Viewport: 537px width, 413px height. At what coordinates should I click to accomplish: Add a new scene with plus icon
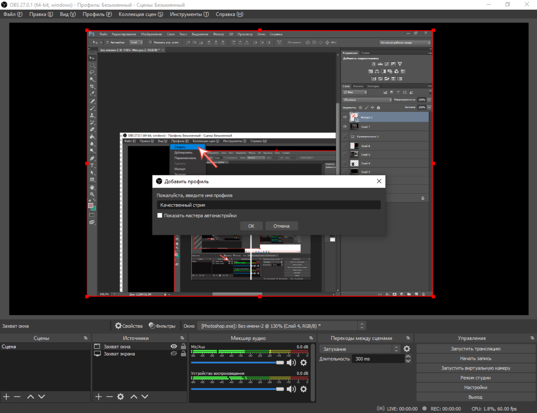[x=6, y=396]
